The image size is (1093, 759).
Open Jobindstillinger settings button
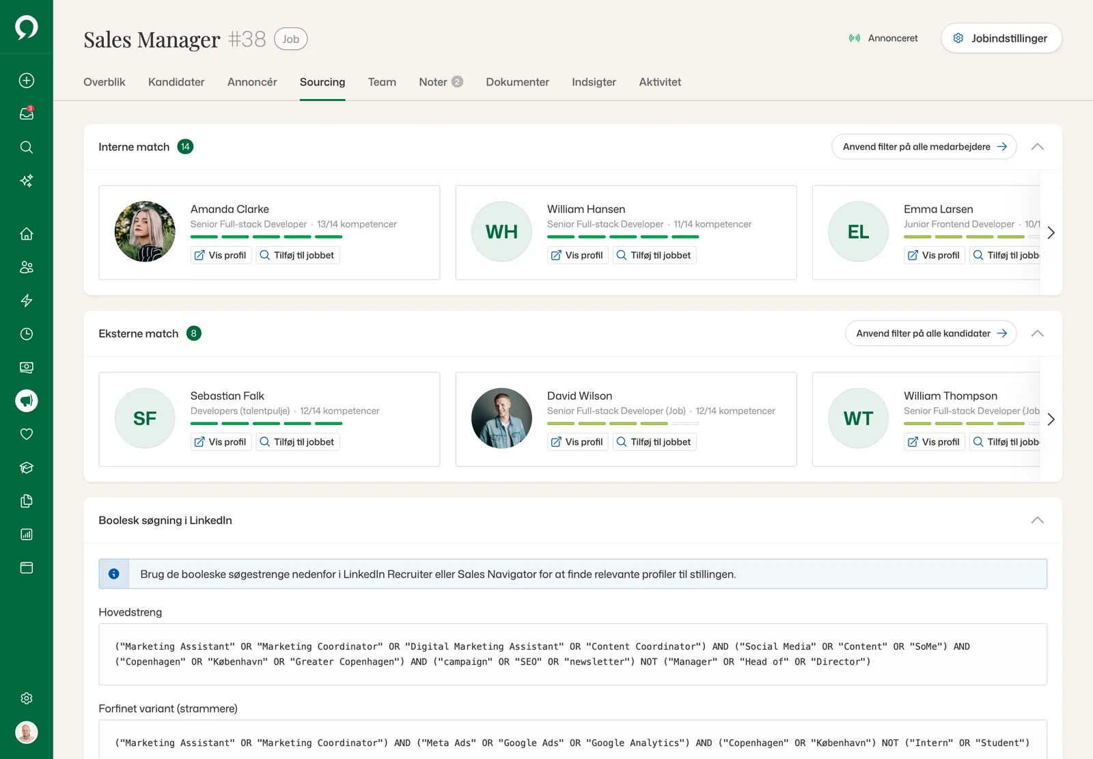tap(1001, 38)
